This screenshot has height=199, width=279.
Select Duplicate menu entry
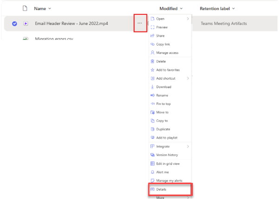(170, 129)
